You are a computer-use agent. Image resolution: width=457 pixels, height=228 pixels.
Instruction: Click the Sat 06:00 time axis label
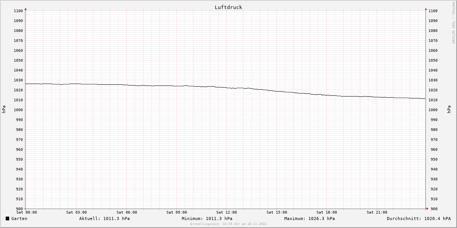click(x=127, y=212)
